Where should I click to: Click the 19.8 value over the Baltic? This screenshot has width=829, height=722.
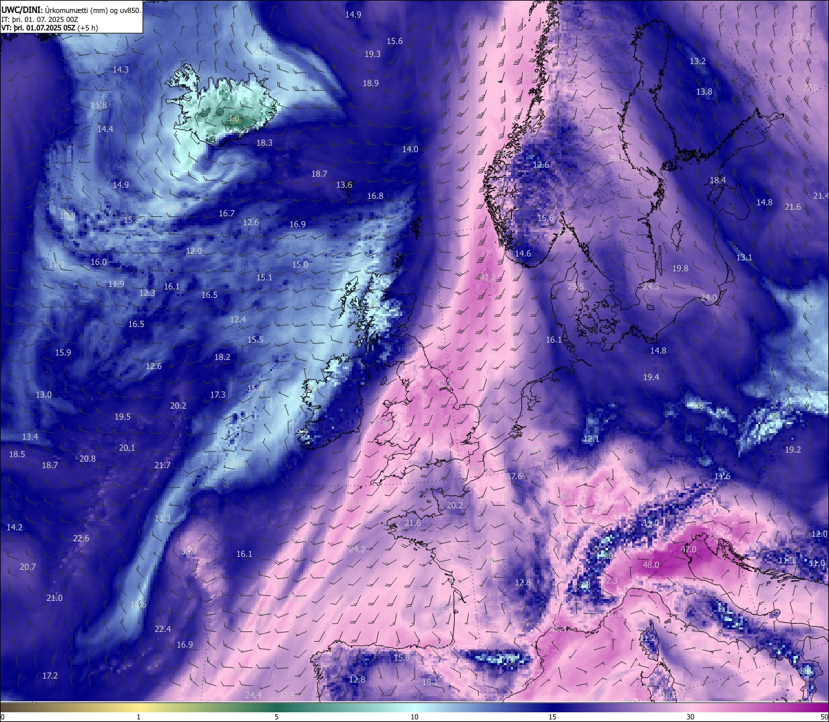tap(680, 268)
